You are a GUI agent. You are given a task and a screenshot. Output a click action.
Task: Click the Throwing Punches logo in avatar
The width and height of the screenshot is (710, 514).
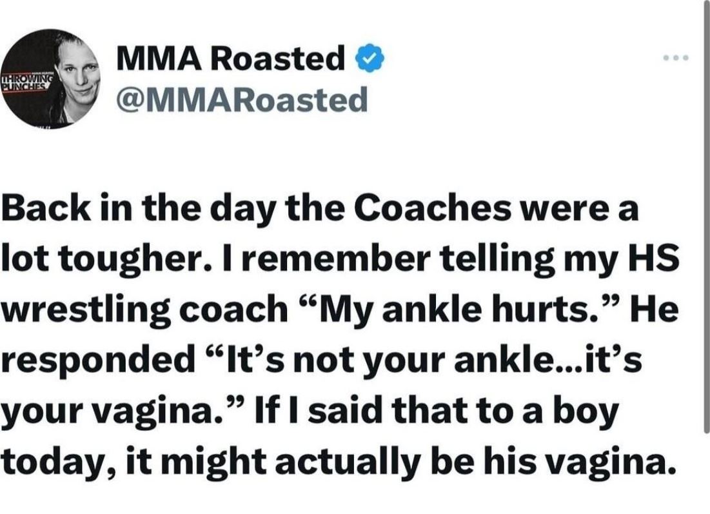(x=27, y=82)
